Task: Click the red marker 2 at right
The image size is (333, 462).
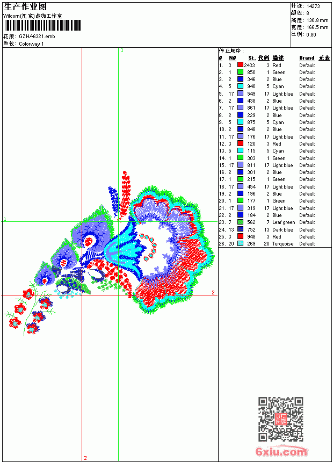Action: (x=213, y=292)
